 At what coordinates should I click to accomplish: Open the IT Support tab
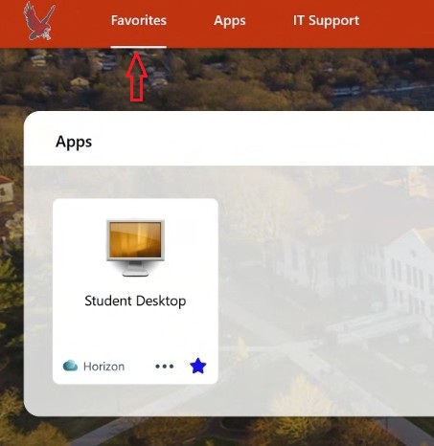[326, 21]
